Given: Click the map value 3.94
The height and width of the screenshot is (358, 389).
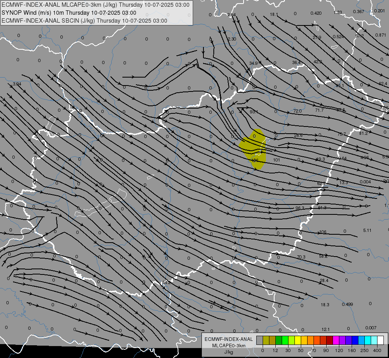Looking at the screenshot, I should tap(17, 84).
